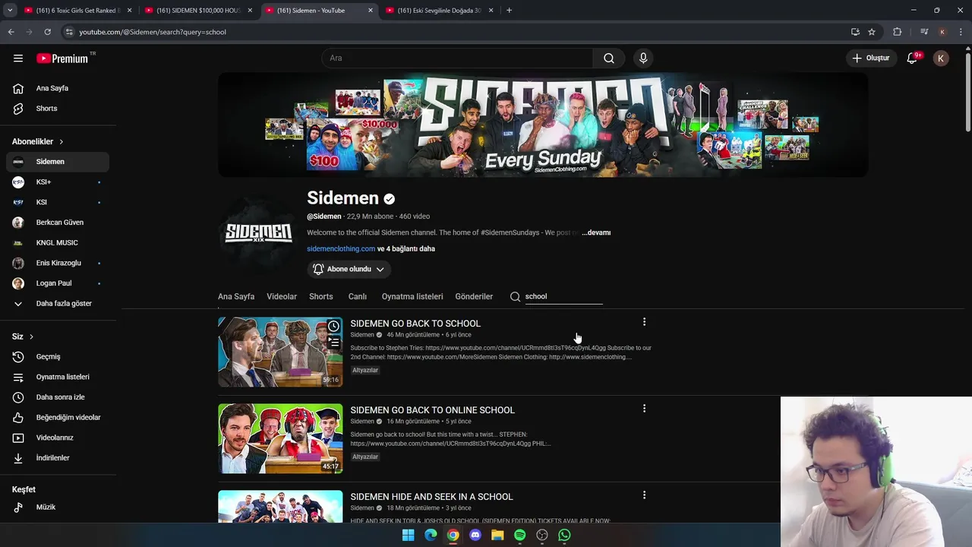Bookmark this page with star icon
This screenshot has width=972, height=547.
(x=872, y=32)
